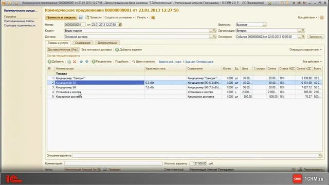Click the magnifier icon in Договор field

[214, 36]
